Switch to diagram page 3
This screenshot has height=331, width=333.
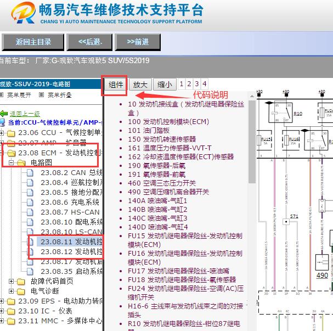[197, 84]
